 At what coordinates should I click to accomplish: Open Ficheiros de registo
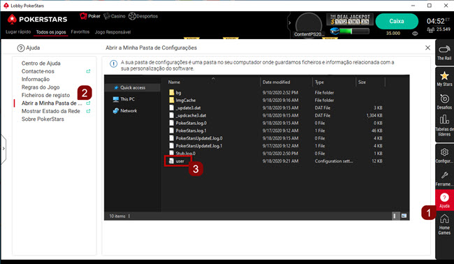point(45,95)
